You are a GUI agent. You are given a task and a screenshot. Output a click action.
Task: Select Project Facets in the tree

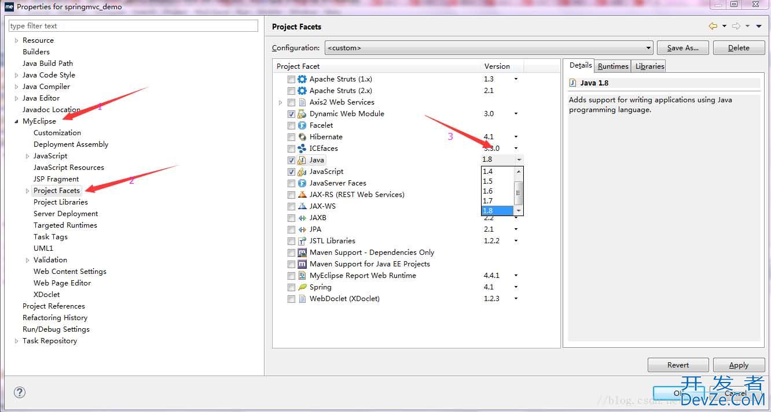[57, 191]
